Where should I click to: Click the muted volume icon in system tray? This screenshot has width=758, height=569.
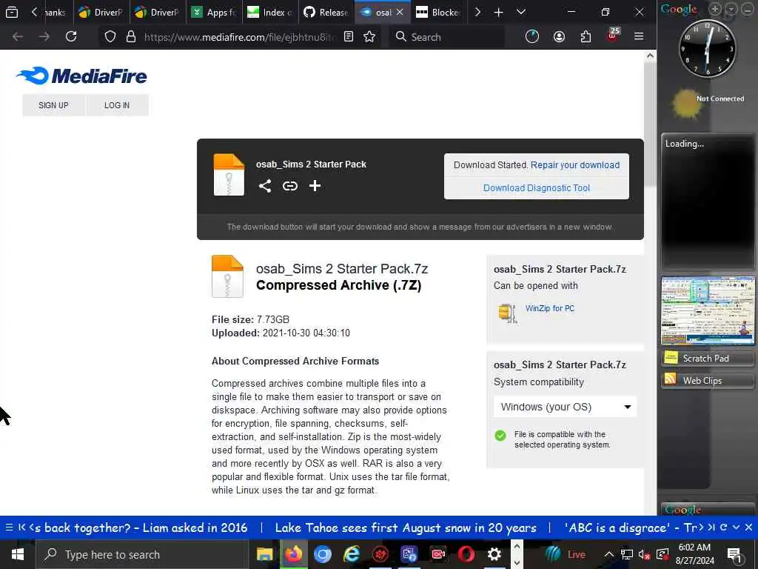coord(644,554)
